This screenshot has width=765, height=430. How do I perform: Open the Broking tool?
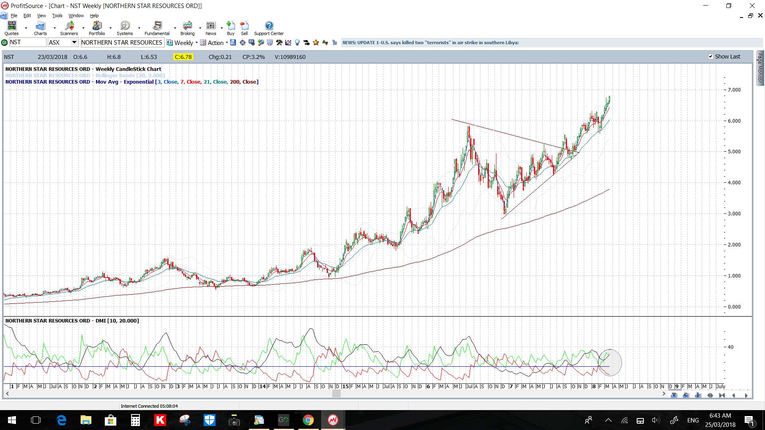point(187,28)
